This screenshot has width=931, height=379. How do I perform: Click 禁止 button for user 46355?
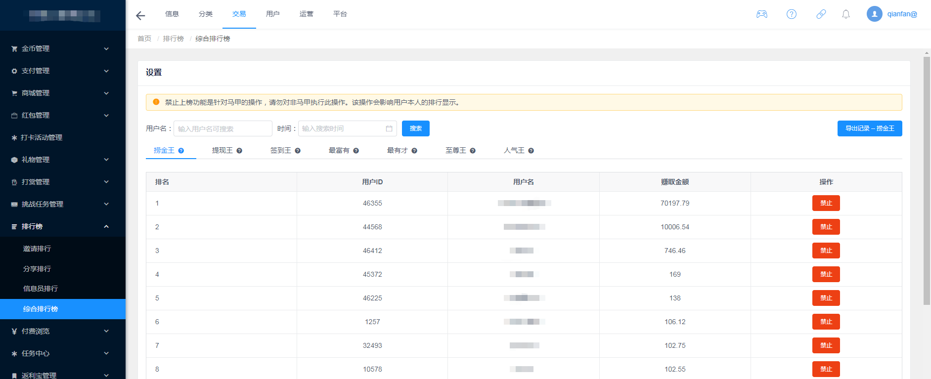point(826,203)
